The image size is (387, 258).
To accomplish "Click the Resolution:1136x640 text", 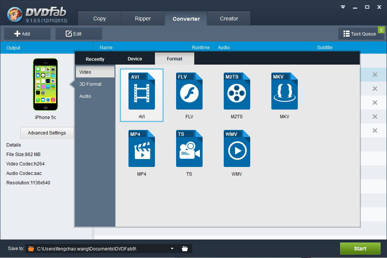I will 28,182.
